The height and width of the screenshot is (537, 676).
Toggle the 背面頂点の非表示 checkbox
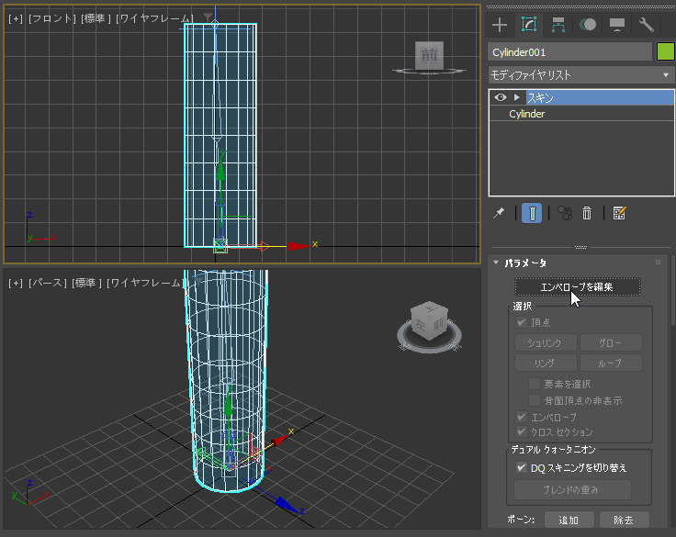535,400
